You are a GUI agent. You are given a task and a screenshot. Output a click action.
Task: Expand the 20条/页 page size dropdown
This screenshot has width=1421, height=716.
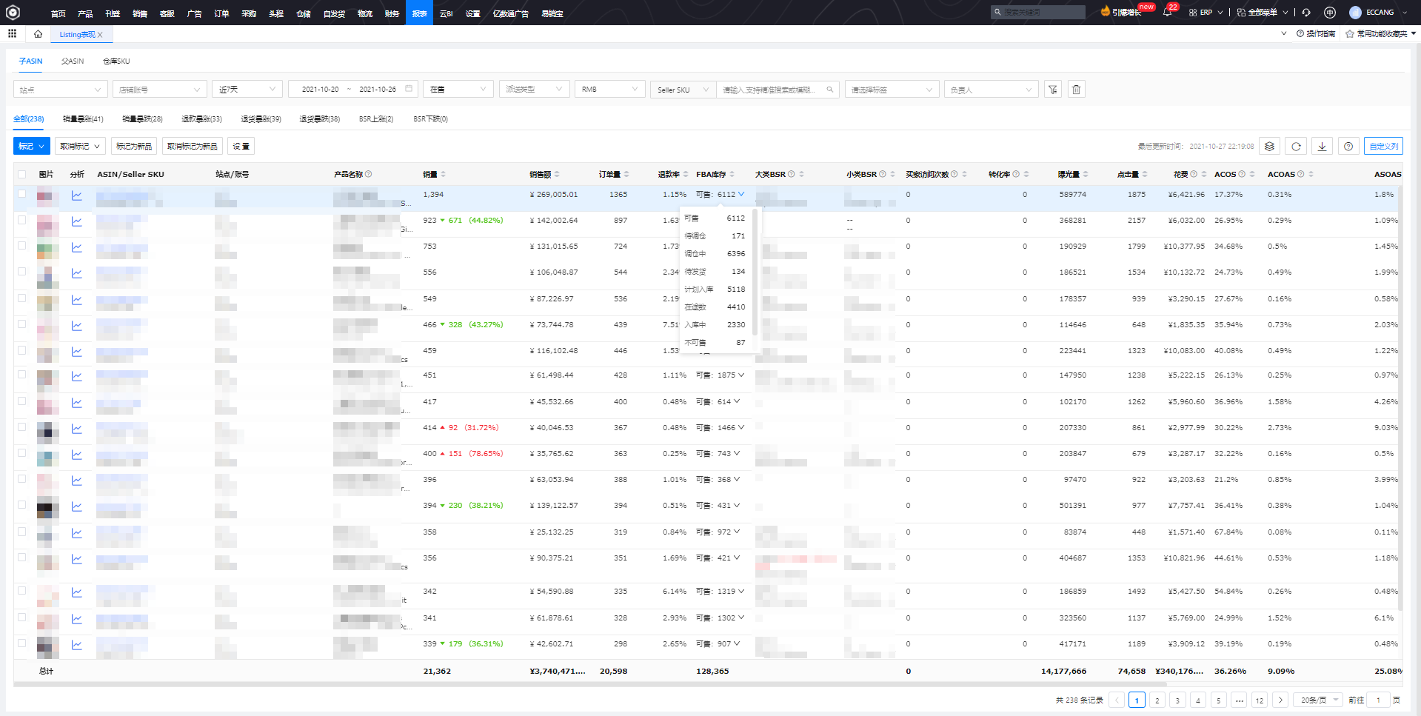[1318, 700]
